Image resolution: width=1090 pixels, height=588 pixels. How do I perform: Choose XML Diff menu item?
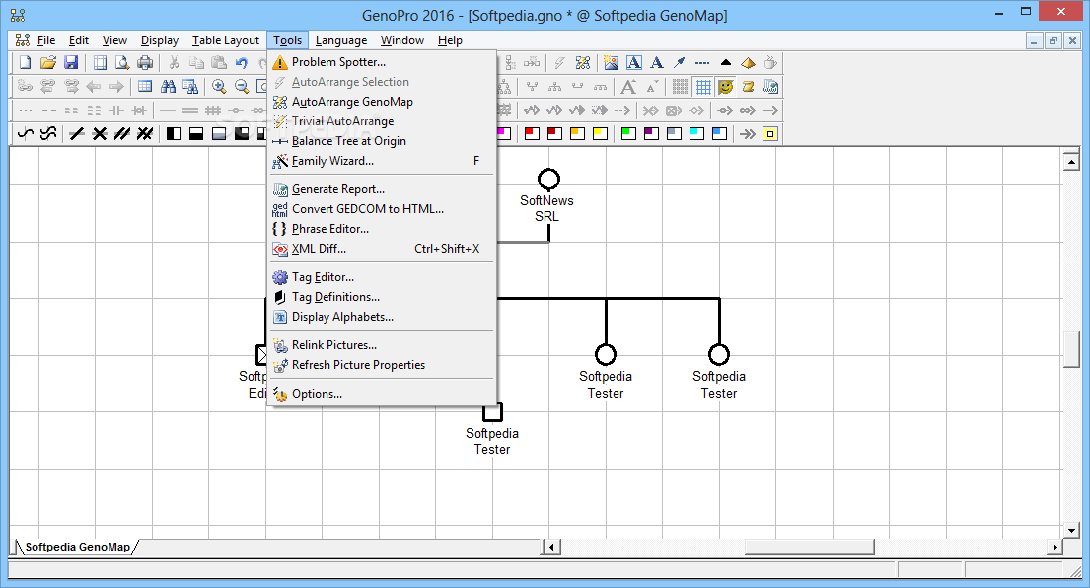pyautogui.click(x=382, y=249)
